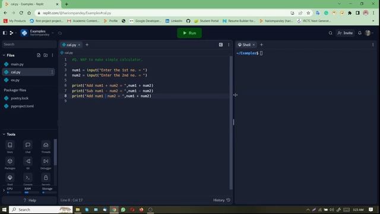Click the taskbar Search box
Image resolution: width=380 pixels, height=214 pixels.
point(41,210)
